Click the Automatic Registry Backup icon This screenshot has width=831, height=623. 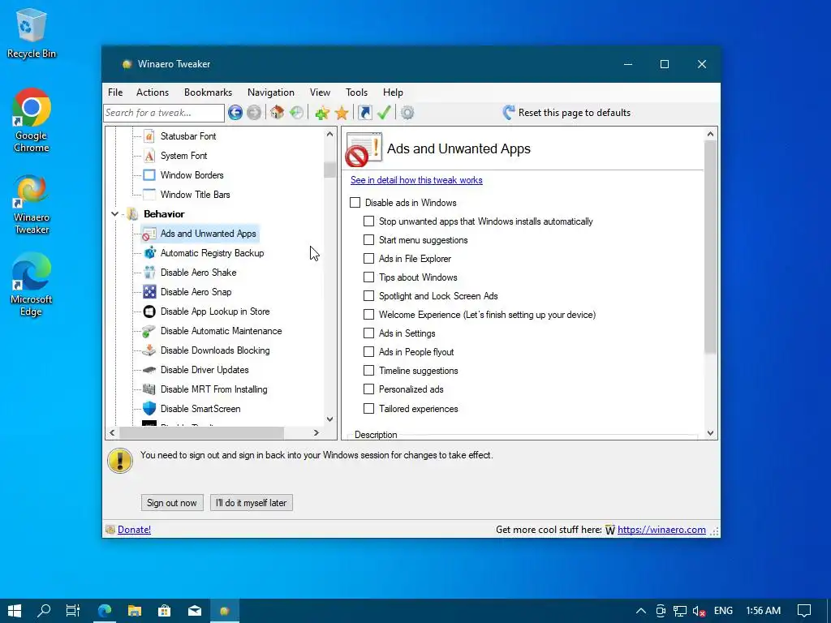[x=149, y=253]
